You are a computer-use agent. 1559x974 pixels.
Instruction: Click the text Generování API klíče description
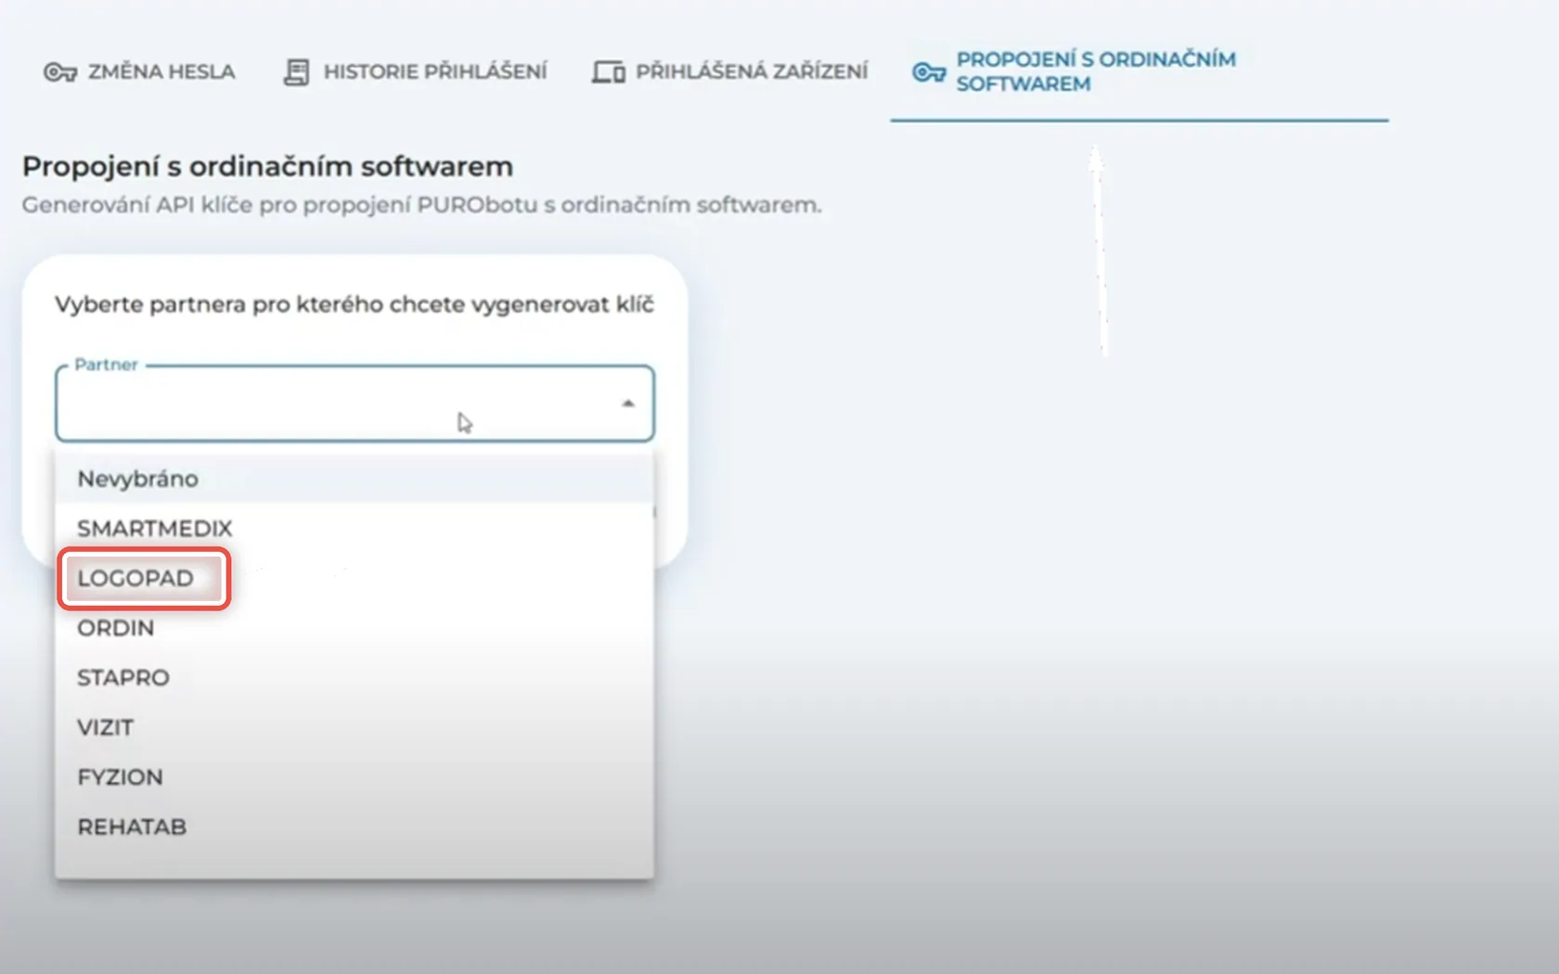tap(421, 205)
